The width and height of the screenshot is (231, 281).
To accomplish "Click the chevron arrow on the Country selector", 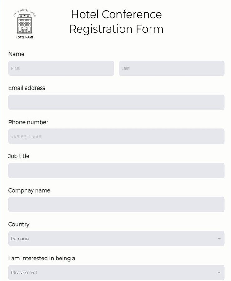I will coord(219,239).
